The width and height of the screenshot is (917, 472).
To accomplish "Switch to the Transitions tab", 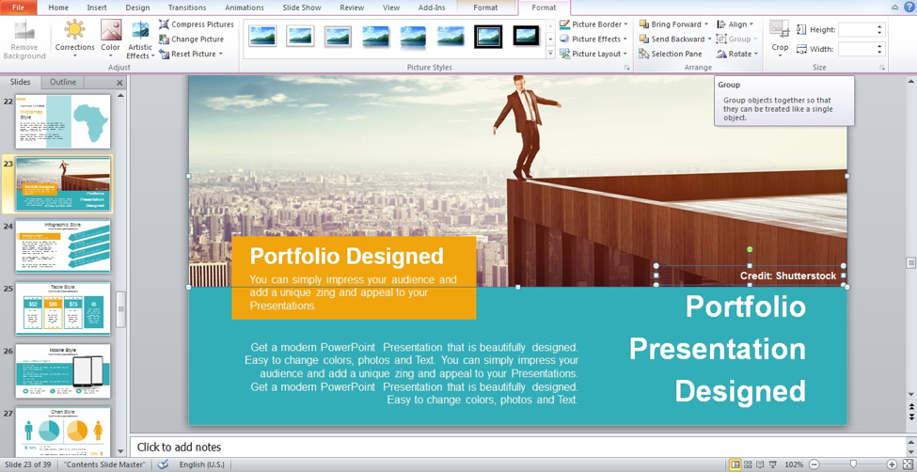I will coord(187,8).
